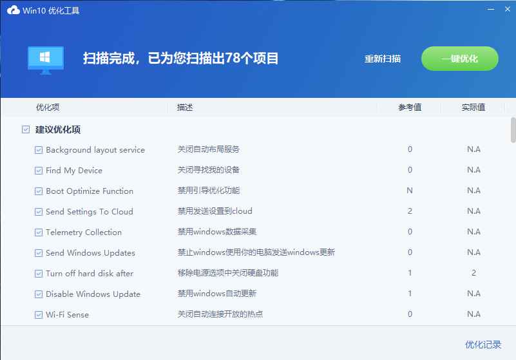Click description 关闭自动连接开放的热点
The height and width of the screenshot is (360, 516).
220,314
